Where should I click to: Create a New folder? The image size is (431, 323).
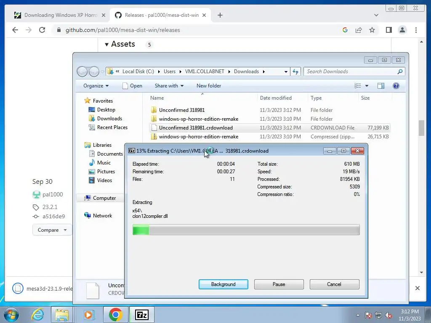tap(209, 86)
